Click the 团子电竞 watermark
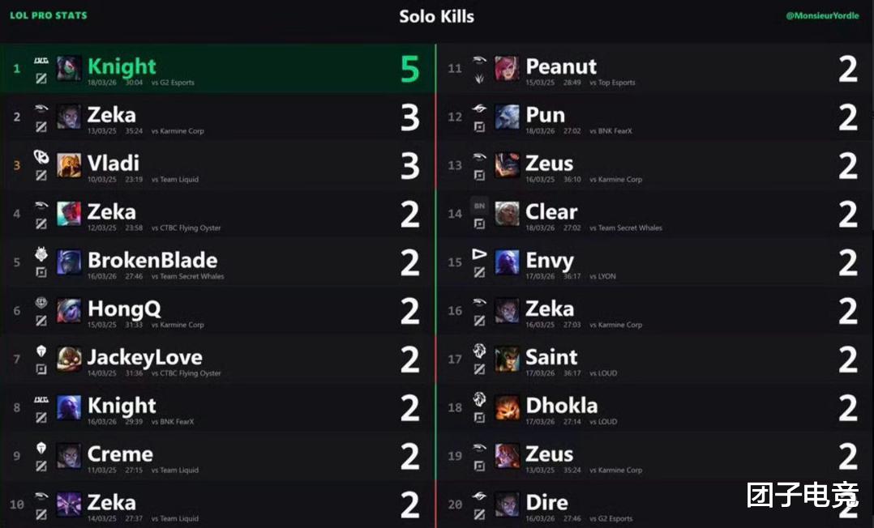Screen dimensions: 874x528 pyautogui.click(x=803, y=495)
